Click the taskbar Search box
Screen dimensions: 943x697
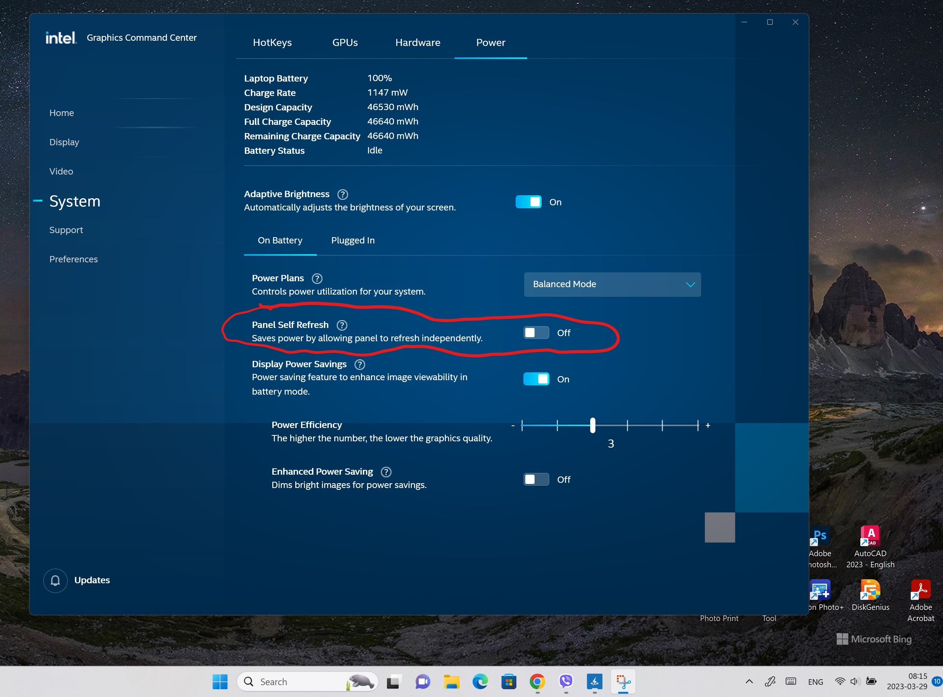(308, 682)
